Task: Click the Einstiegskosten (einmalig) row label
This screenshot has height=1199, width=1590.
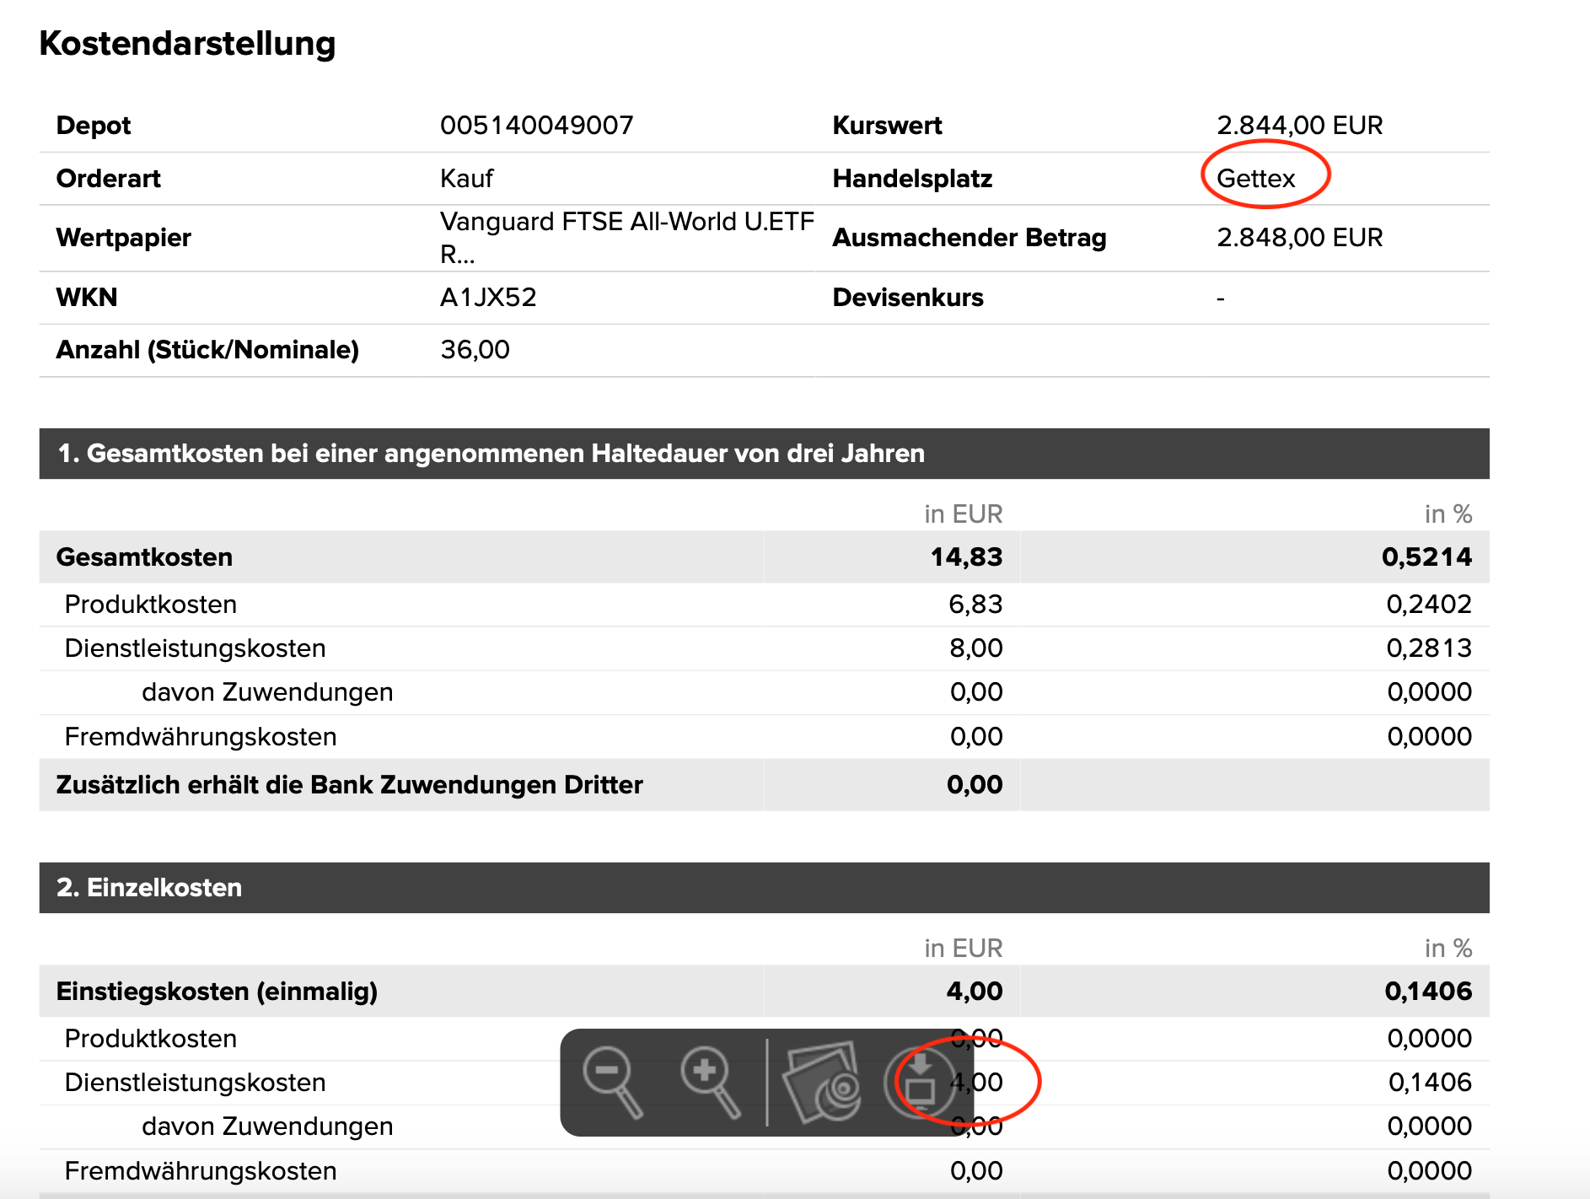Action: point(217,992)
